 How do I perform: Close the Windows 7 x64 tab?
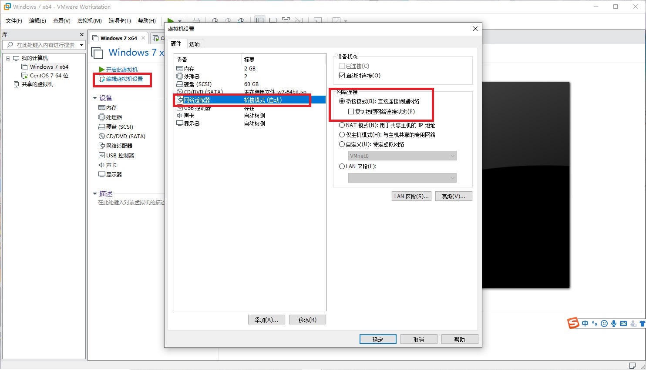coord(143,38)
